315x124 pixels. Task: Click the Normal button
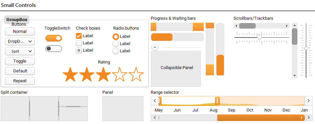click(x=20, y=32)
